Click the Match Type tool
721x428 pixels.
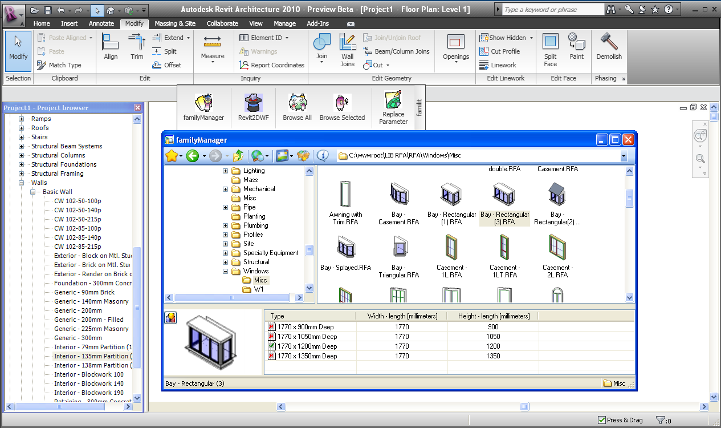59,65
